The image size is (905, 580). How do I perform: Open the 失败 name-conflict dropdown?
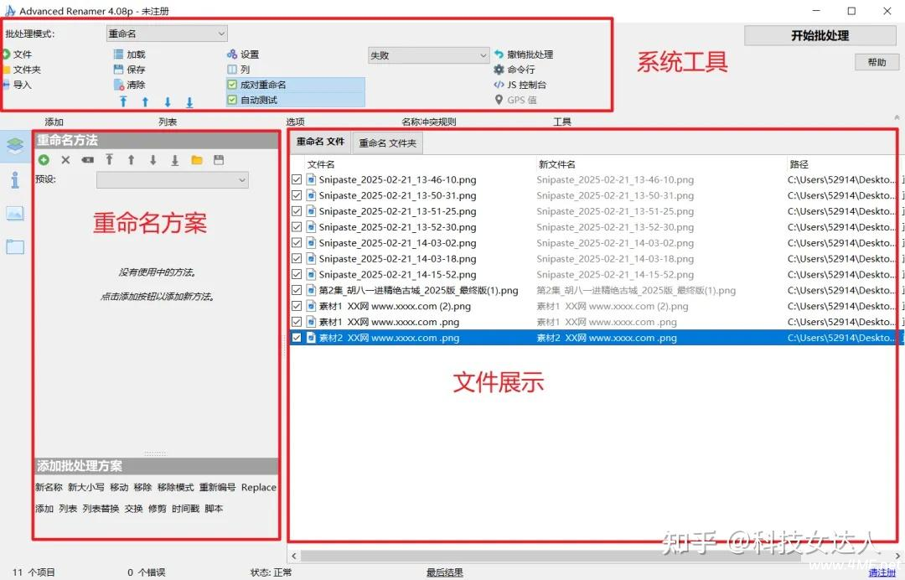pos(428,55)
